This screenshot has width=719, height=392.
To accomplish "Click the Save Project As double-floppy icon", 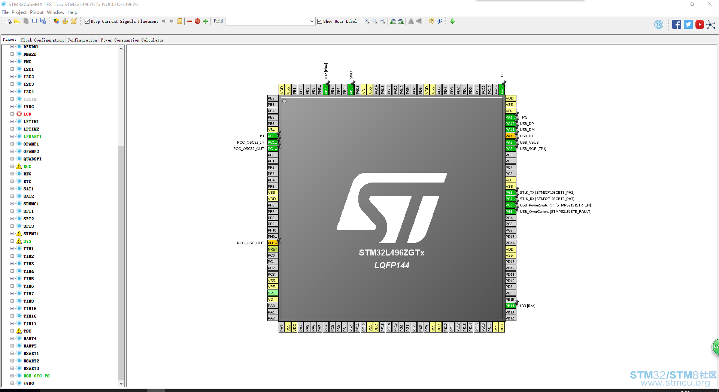I will (43, 21).
